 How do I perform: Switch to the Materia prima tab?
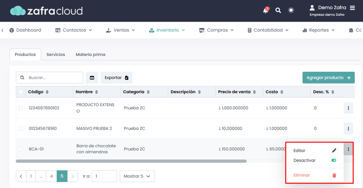[x=90, y=54]
